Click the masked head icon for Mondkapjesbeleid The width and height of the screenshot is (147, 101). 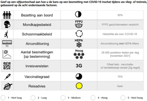tap(7, 24)
